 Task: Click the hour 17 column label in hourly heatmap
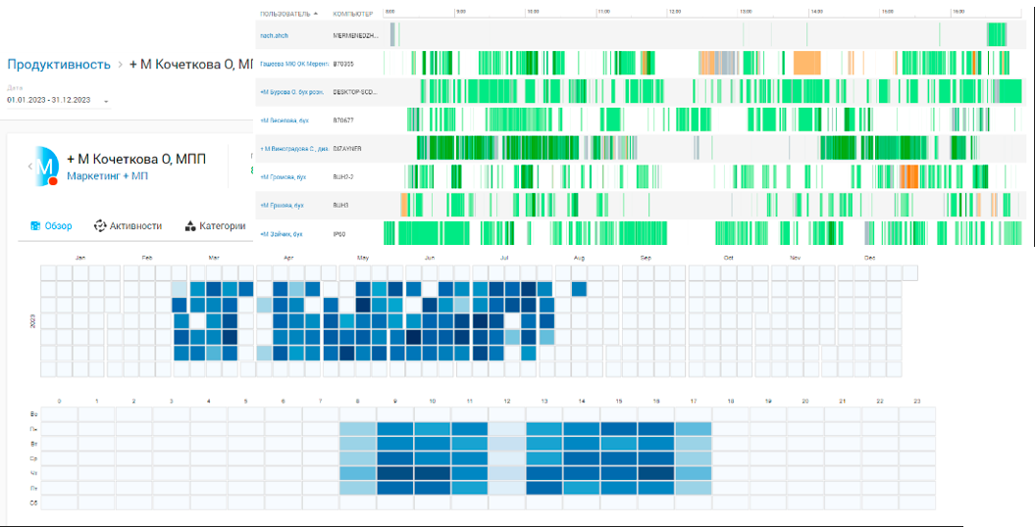click(694, 401)
